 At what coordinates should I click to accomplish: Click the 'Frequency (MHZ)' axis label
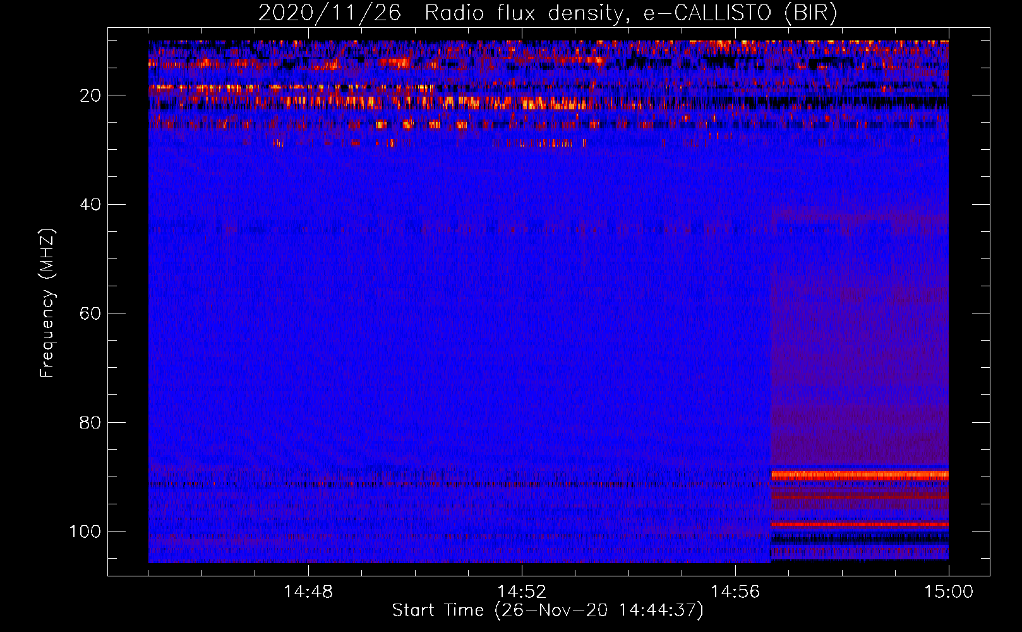(47, 303)
